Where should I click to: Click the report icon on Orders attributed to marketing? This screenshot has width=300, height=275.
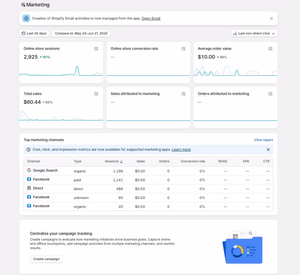271,94
